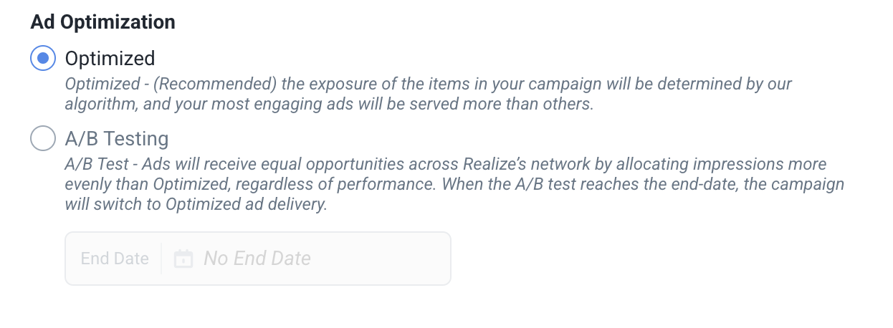Click the Optimized description first line
Image resolution: width=893 pixels, height=328 pixels.
click(429, 84)
